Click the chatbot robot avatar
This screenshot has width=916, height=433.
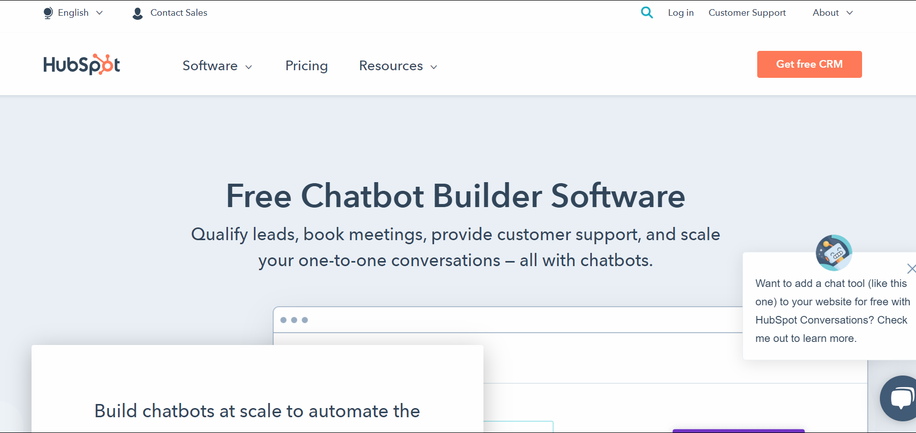pos(834,252)
